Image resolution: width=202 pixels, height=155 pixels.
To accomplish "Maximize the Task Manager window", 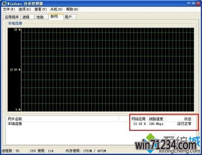I will 194,4.
